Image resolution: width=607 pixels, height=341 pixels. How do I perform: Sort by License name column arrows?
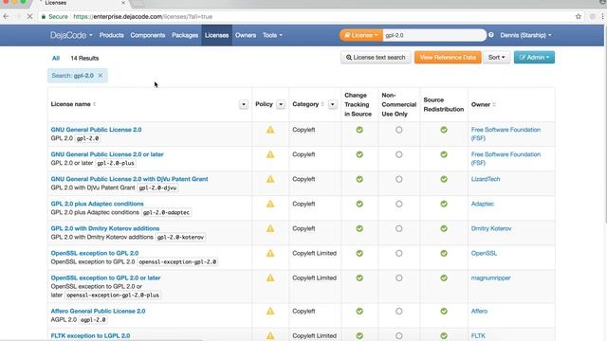(x=95, y=104)
